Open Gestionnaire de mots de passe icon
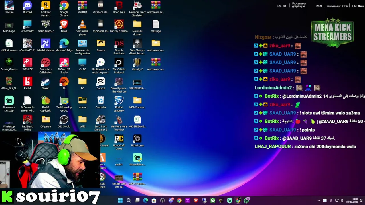The height and width of the screenshot is (205, 365). pyautogui.click(x=101, y=66)
